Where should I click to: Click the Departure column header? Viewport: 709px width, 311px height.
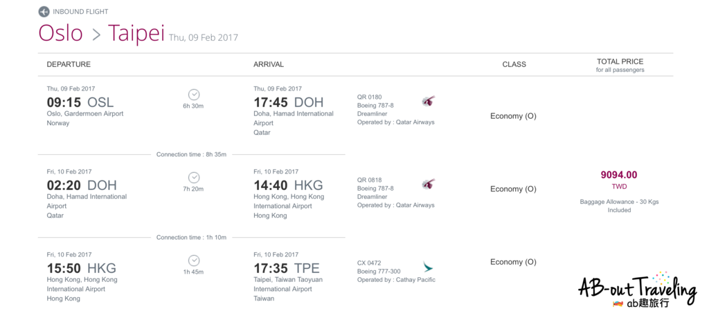[x=69, y=64]
